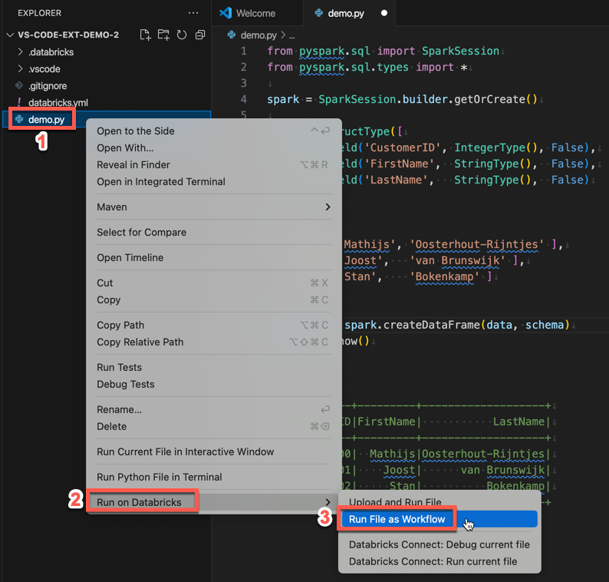609x582 pixels.
Task: Expand the .databricks folder
Action: pos(51,52)
